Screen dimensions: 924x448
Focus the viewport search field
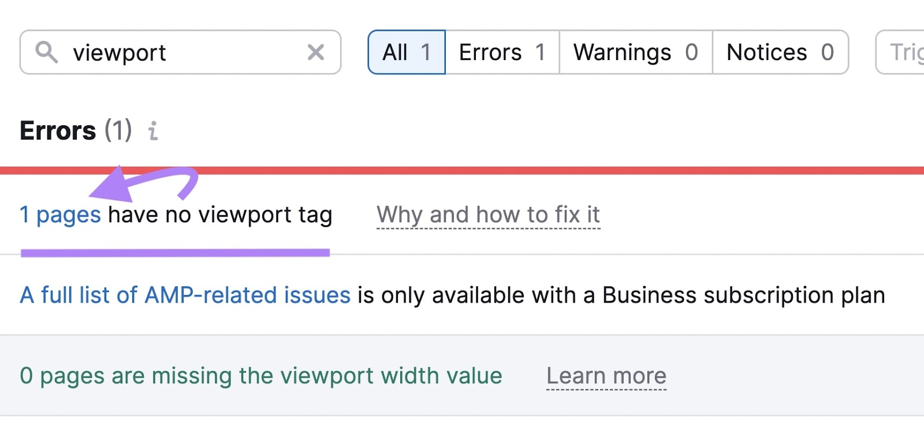(x=185, y=53)
